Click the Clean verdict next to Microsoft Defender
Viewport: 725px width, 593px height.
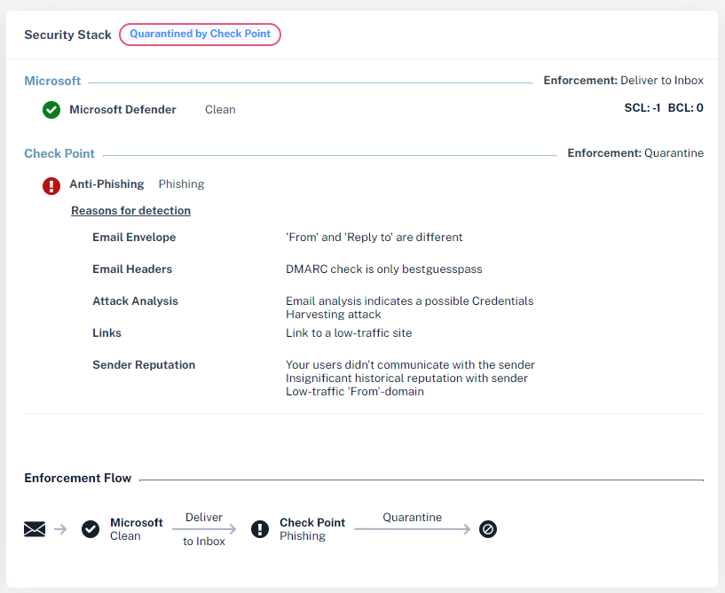pyautogui.click(x=221, y=109)
